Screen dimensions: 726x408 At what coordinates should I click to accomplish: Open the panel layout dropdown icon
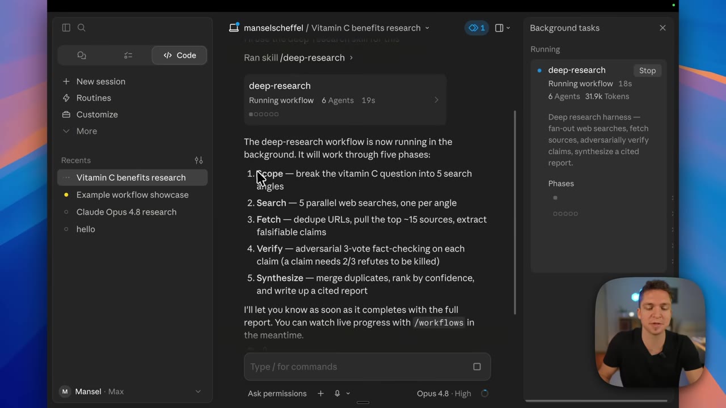click(x=503, y=28)
